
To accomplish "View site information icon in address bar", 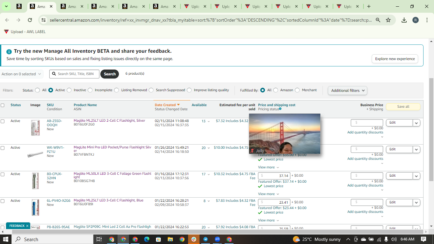I will click(x=44, y=20).
